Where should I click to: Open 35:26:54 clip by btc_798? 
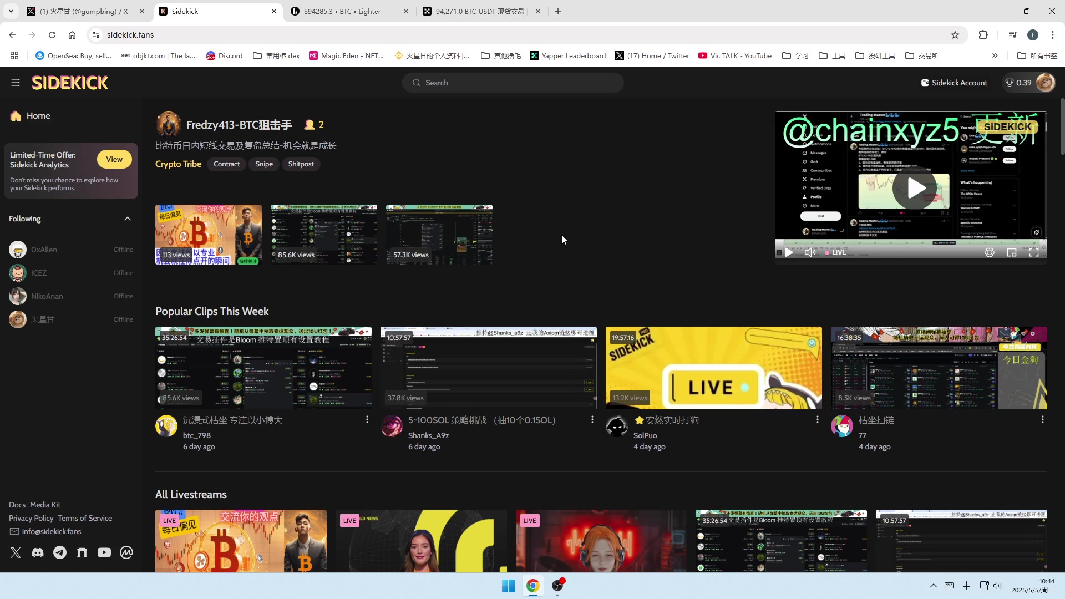point(263,368)
